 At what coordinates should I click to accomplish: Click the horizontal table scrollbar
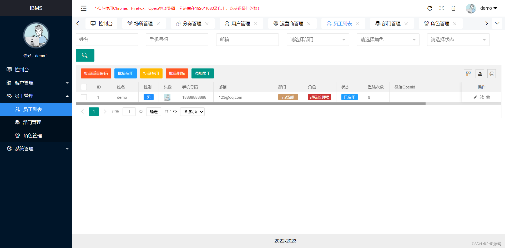251,104
